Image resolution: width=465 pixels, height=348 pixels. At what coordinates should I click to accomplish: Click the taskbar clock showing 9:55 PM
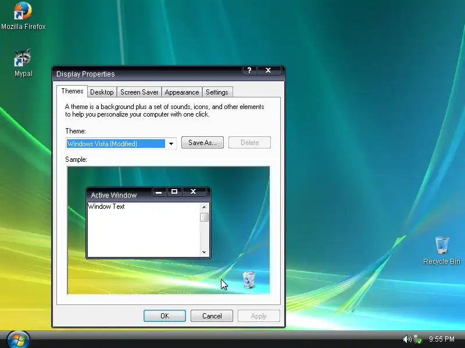tap(442, 339)
